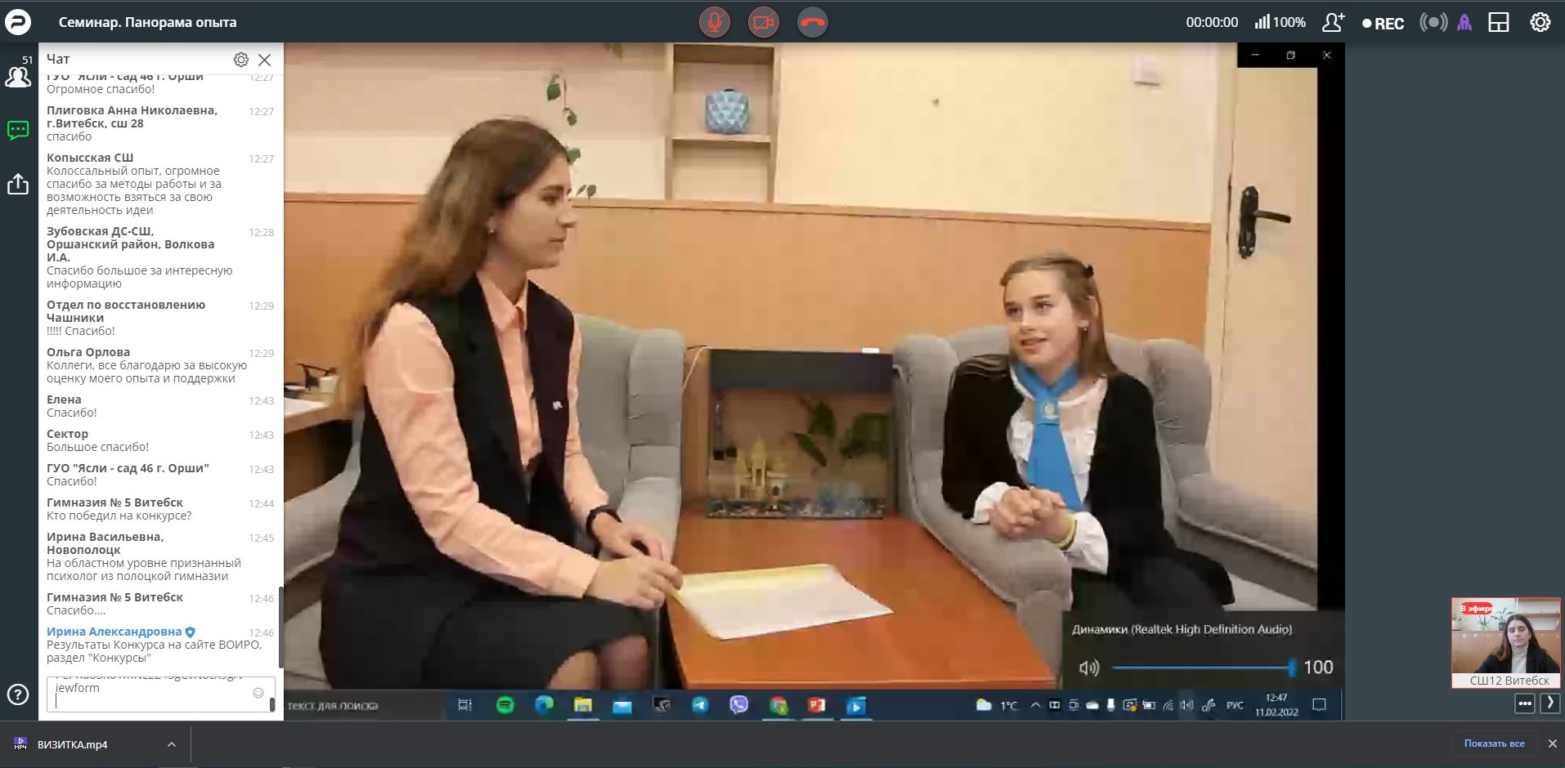Open Task View in shared taskbar
Viewport: 1565px width, 768px height.
464,705
